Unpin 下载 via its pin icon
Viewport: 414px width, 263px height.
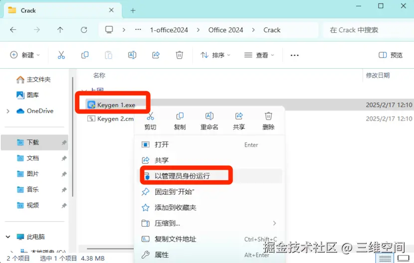click(64, 142)
